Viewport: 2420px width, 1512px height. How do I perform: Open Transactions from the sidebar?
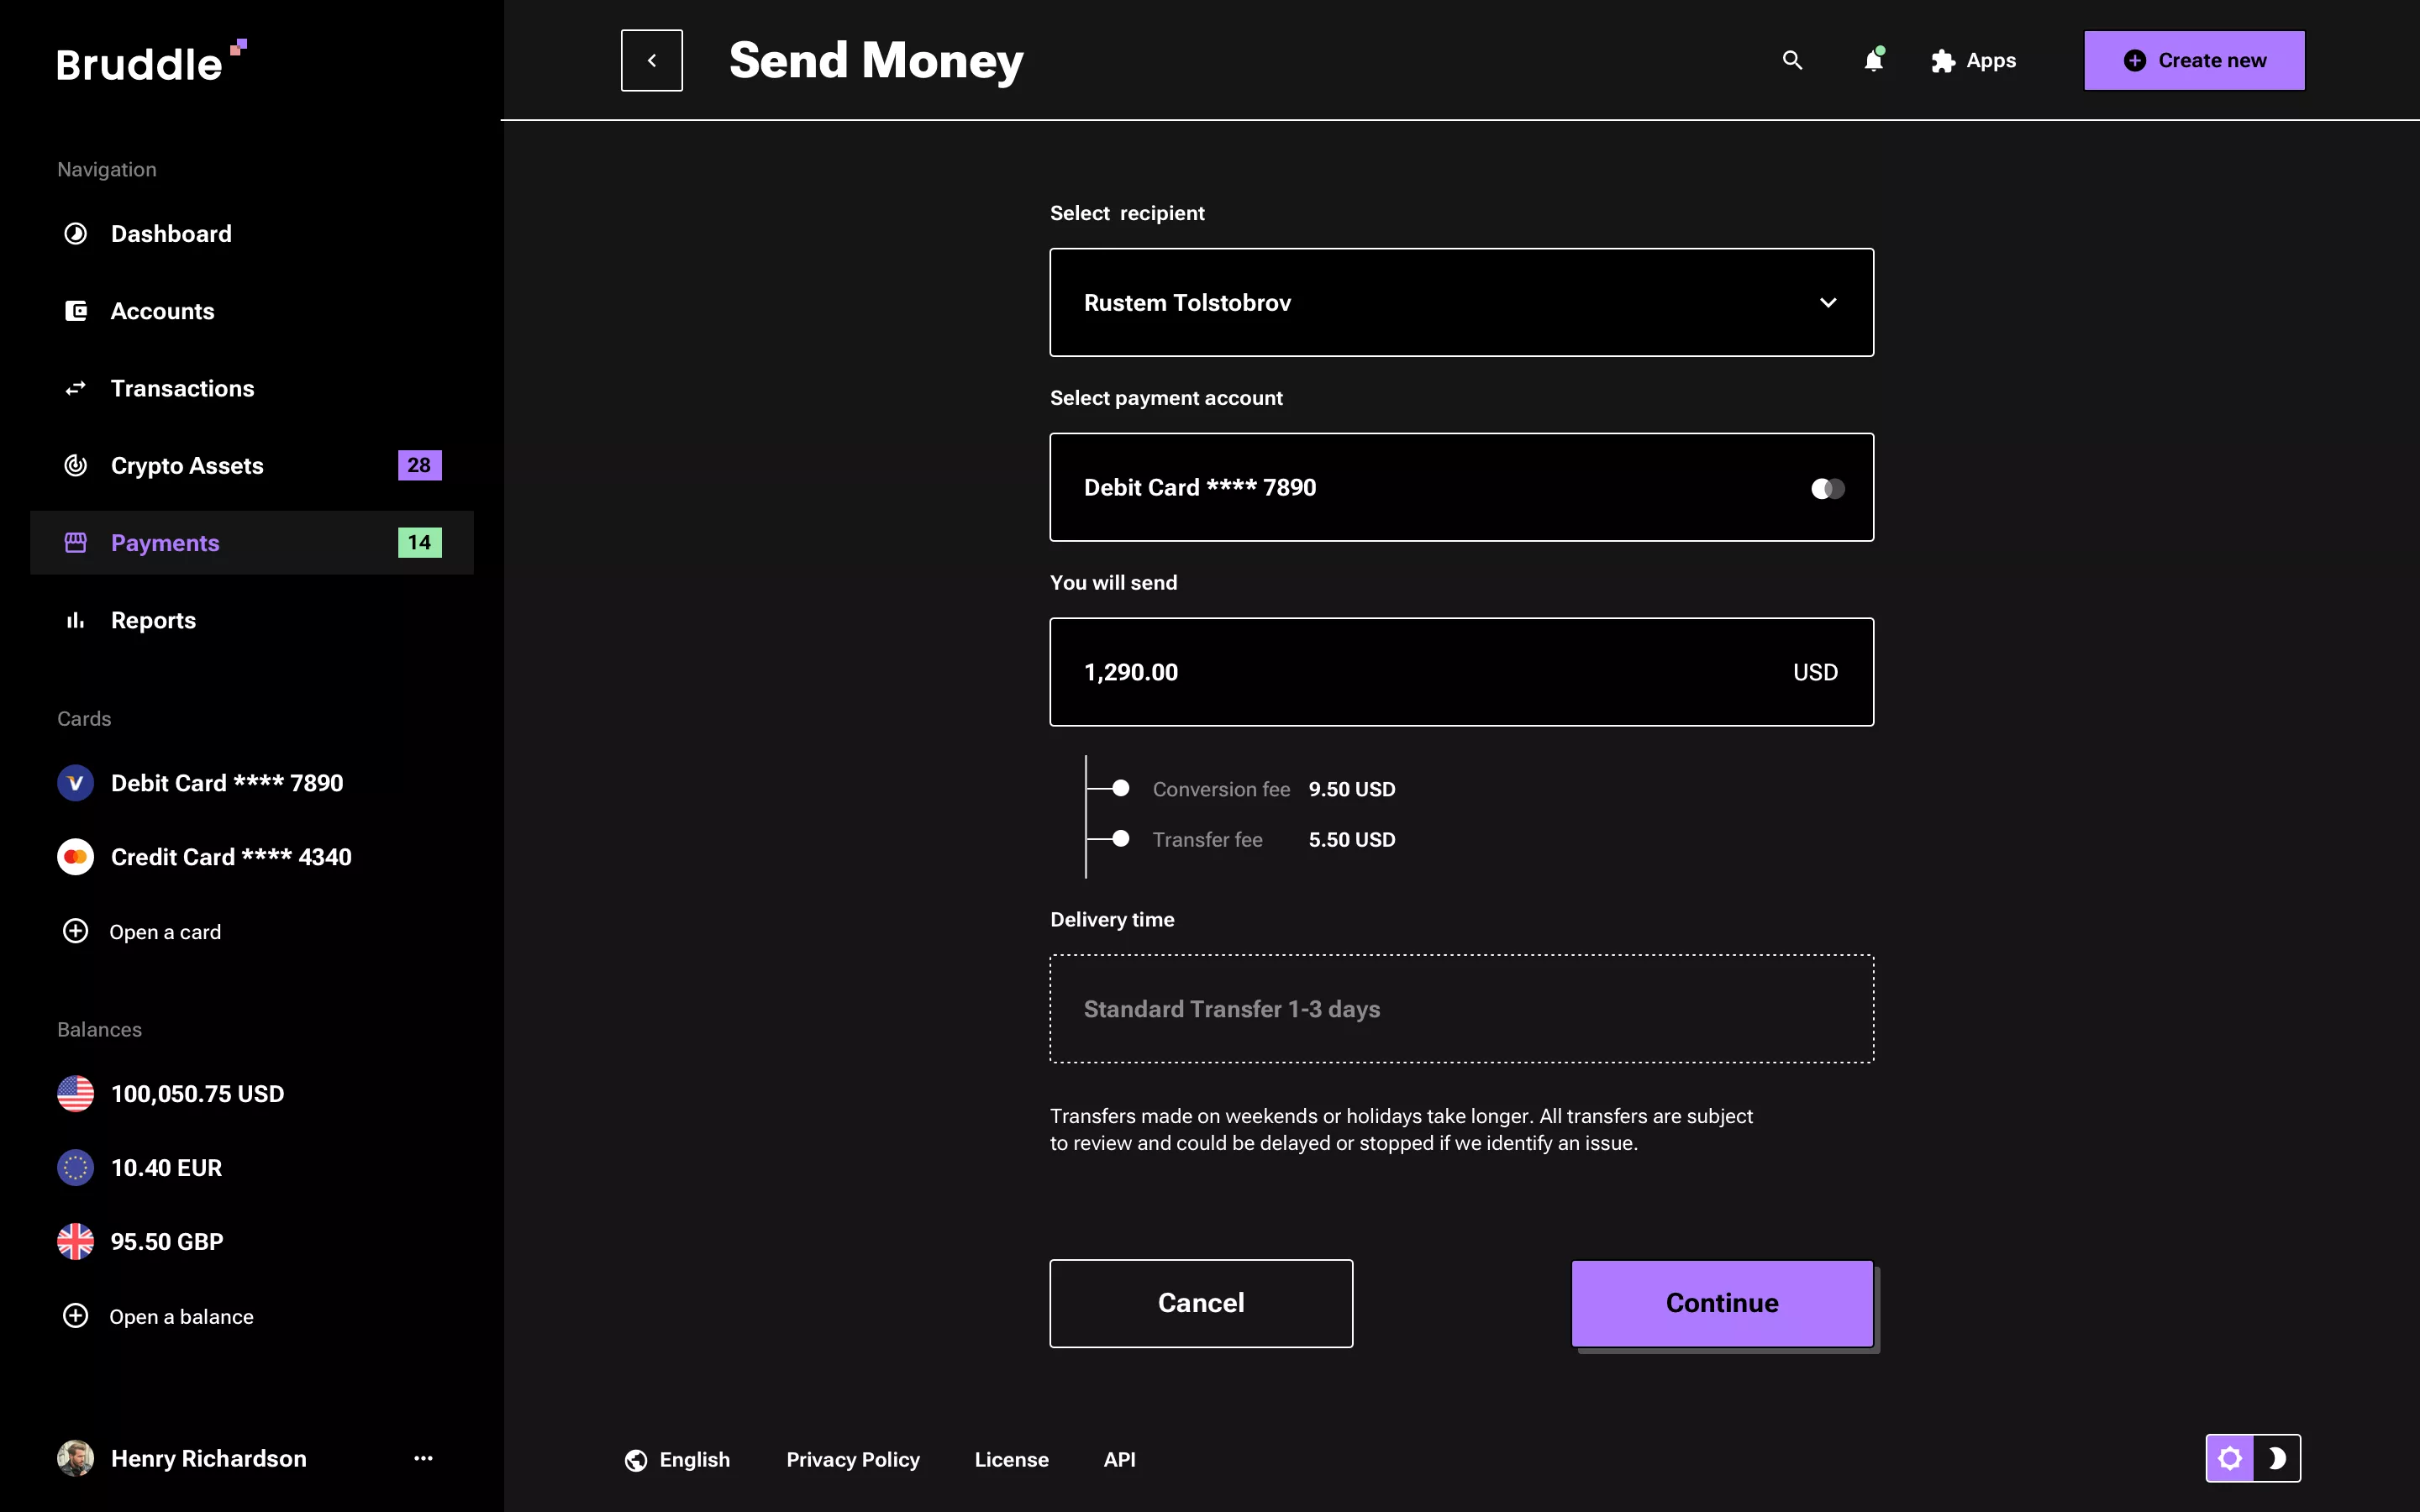point(182,388)
